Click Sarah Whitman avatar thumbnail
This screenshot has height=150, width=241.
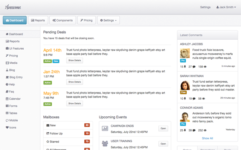pyautogui.click(x=185, y=85)
